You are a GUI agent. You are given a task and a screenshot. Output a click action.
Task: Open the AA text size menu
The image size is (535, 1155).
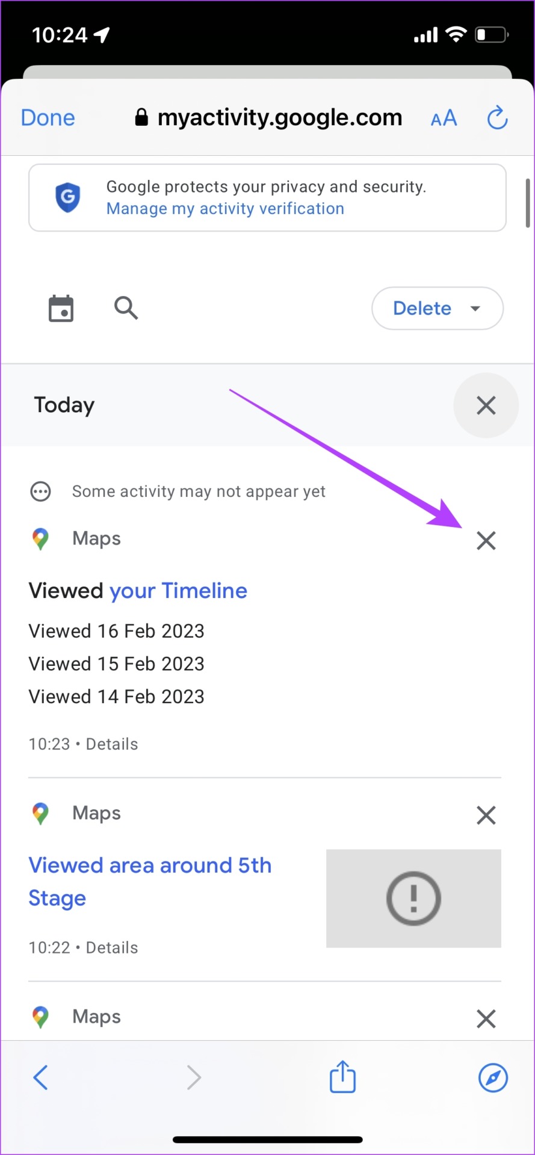[444, 119]
